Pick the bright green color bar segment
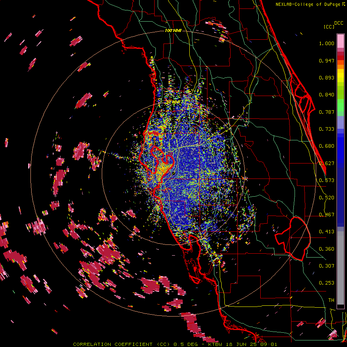Screen dimensions: 347x347 tap(340, 105)
